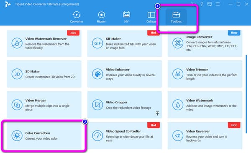Open Video Trimmer title text

pyautogui.click(x=197, y=70)
